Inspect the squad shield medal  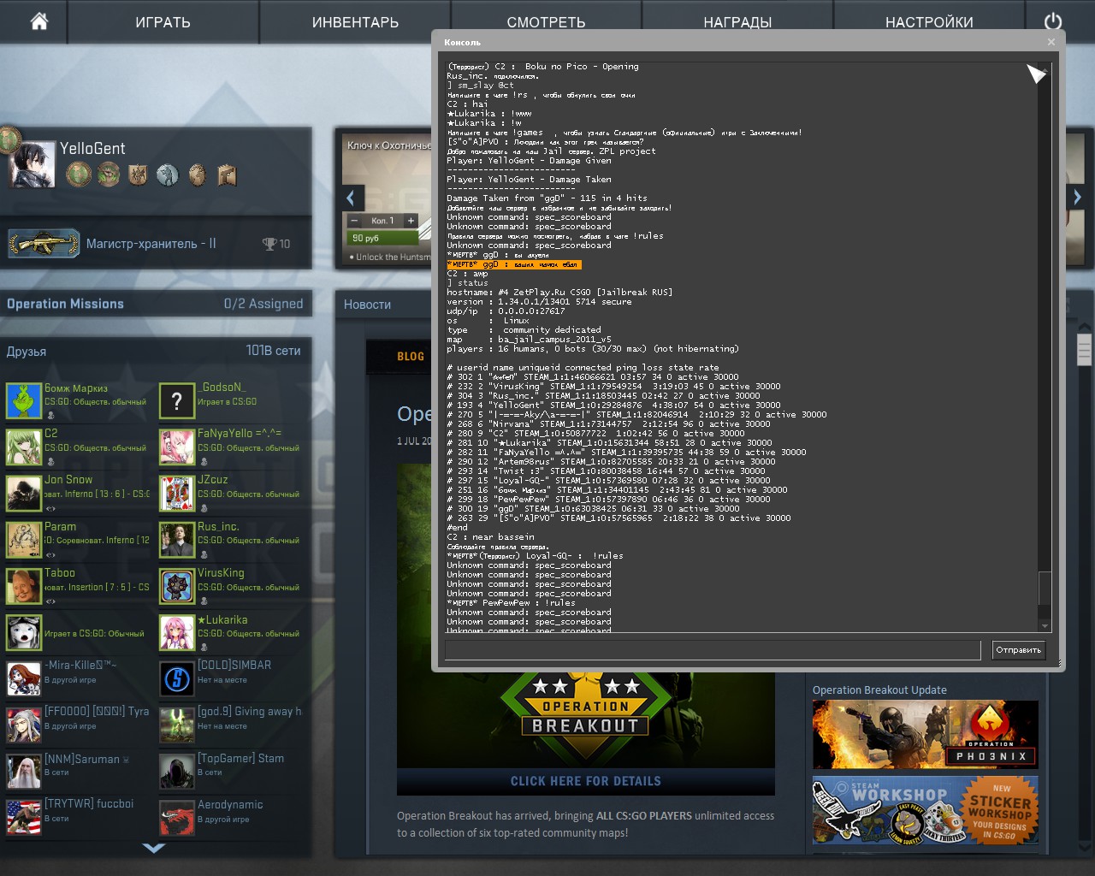pos(138,175)
